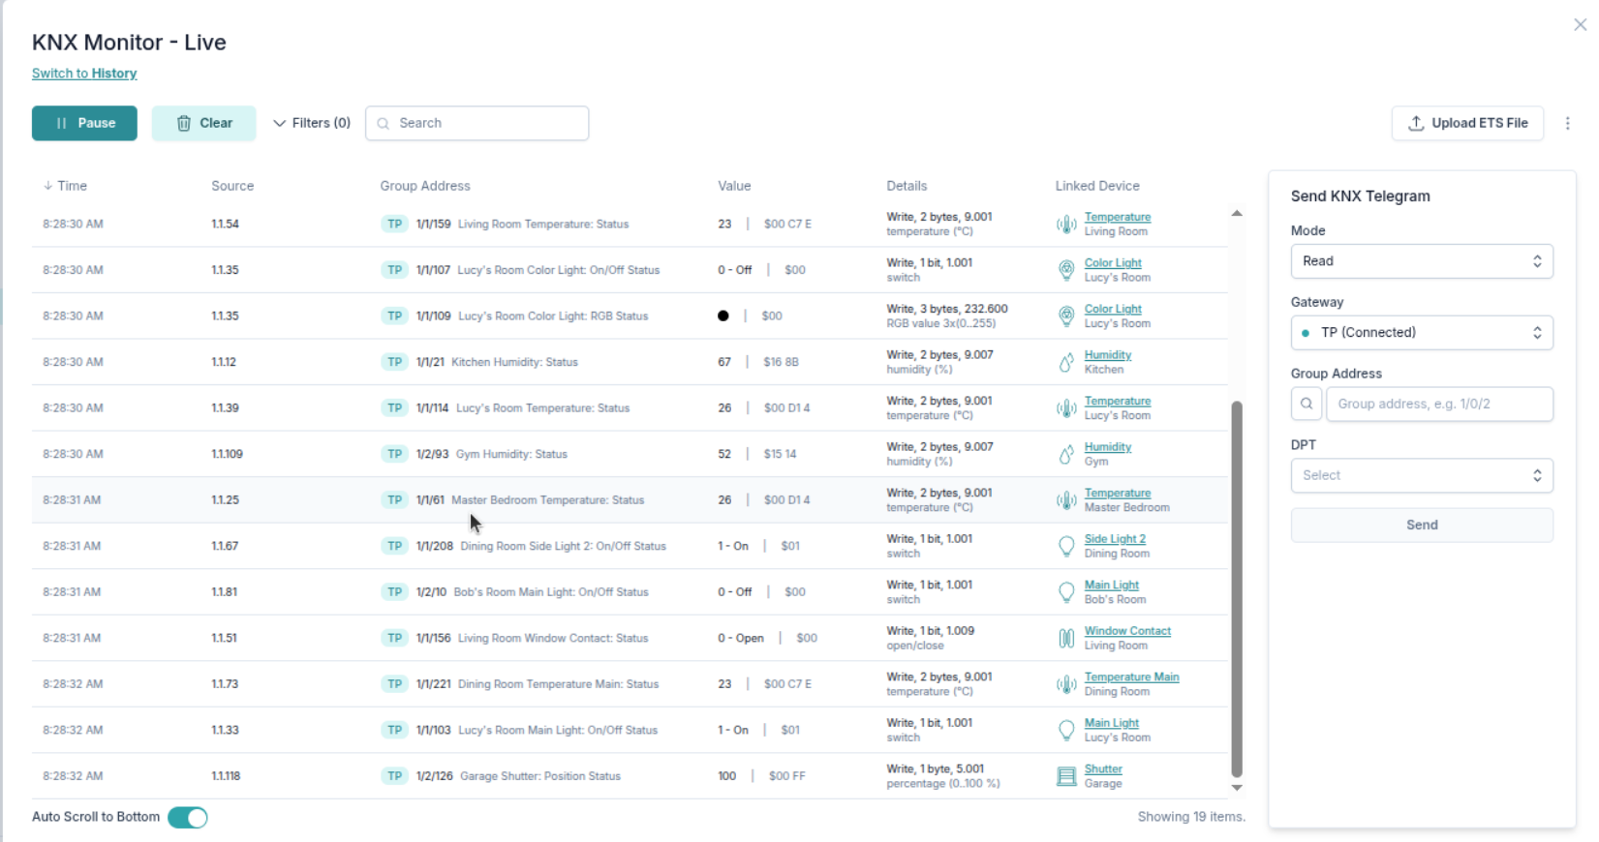Expand the DPT Select dropdown

click(x=1421, y=475)
